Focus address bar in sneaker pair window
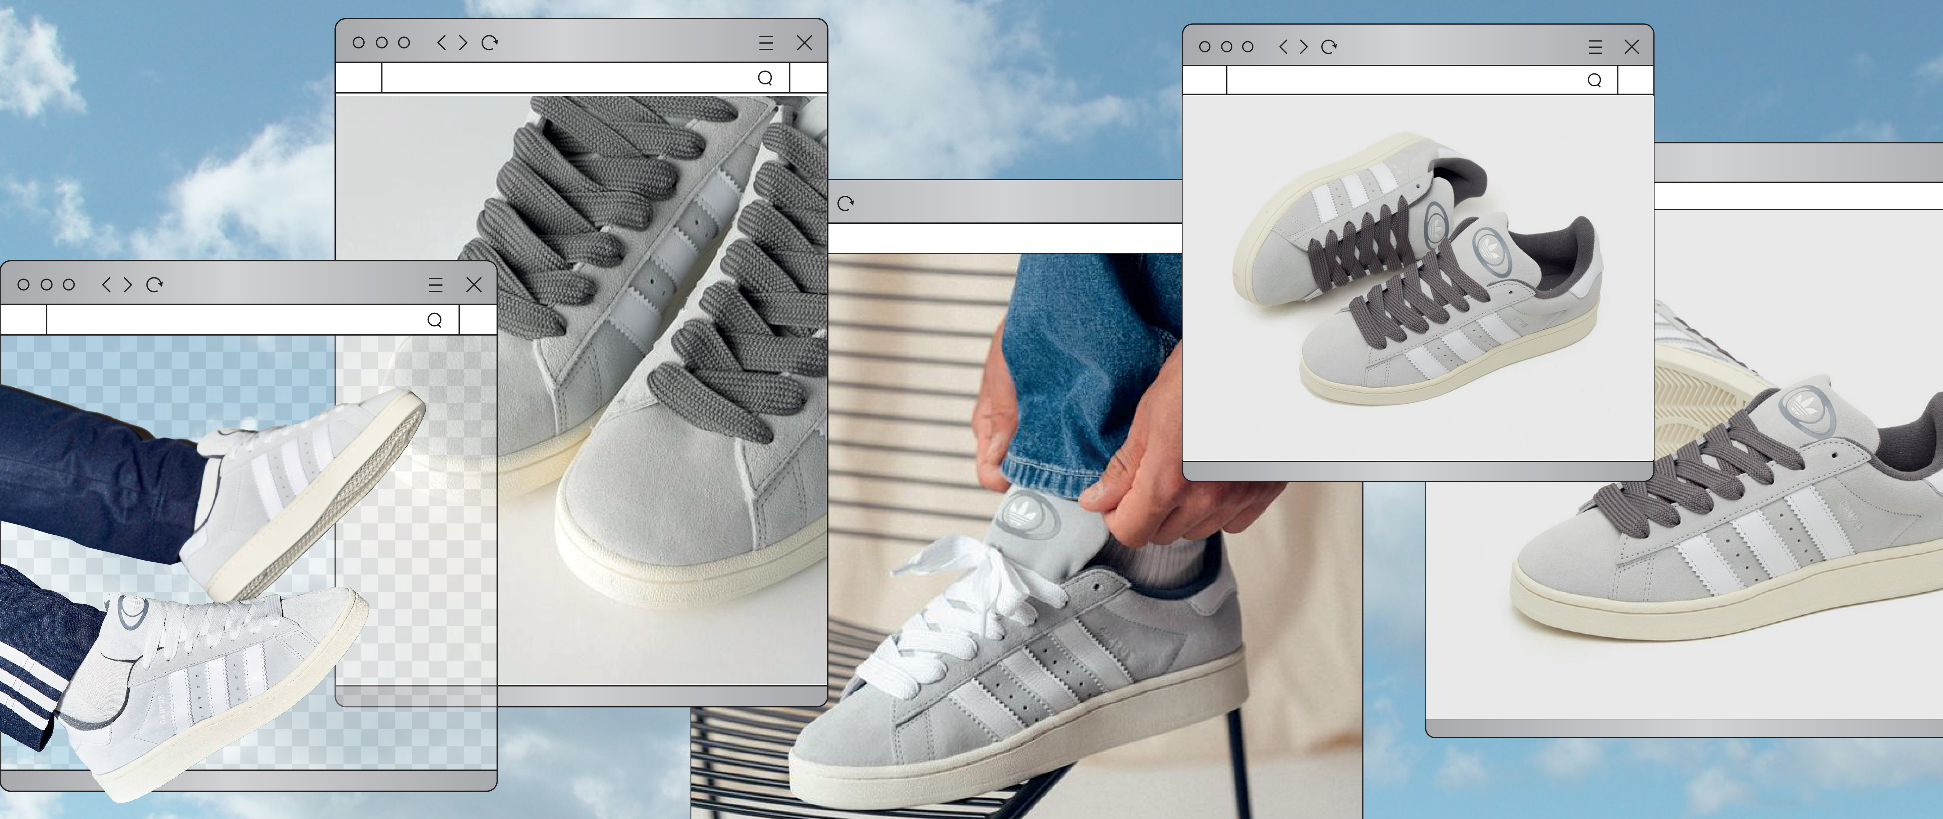 (x=1422, y=80)
